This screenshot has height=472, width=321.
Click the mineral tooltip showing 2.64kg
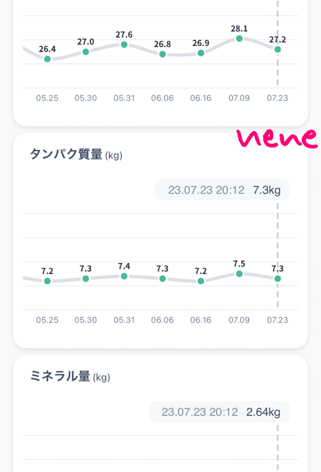pyautogui.click(x=219, y=412)
